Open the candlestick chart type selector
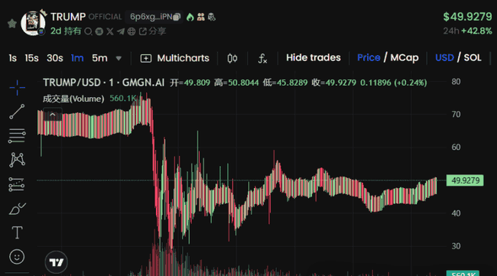 click(x=232, y=58)
